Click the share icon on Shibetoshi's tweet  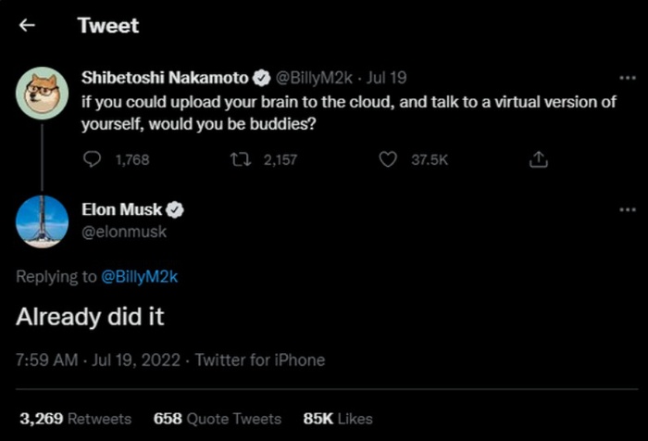point(538,159)
